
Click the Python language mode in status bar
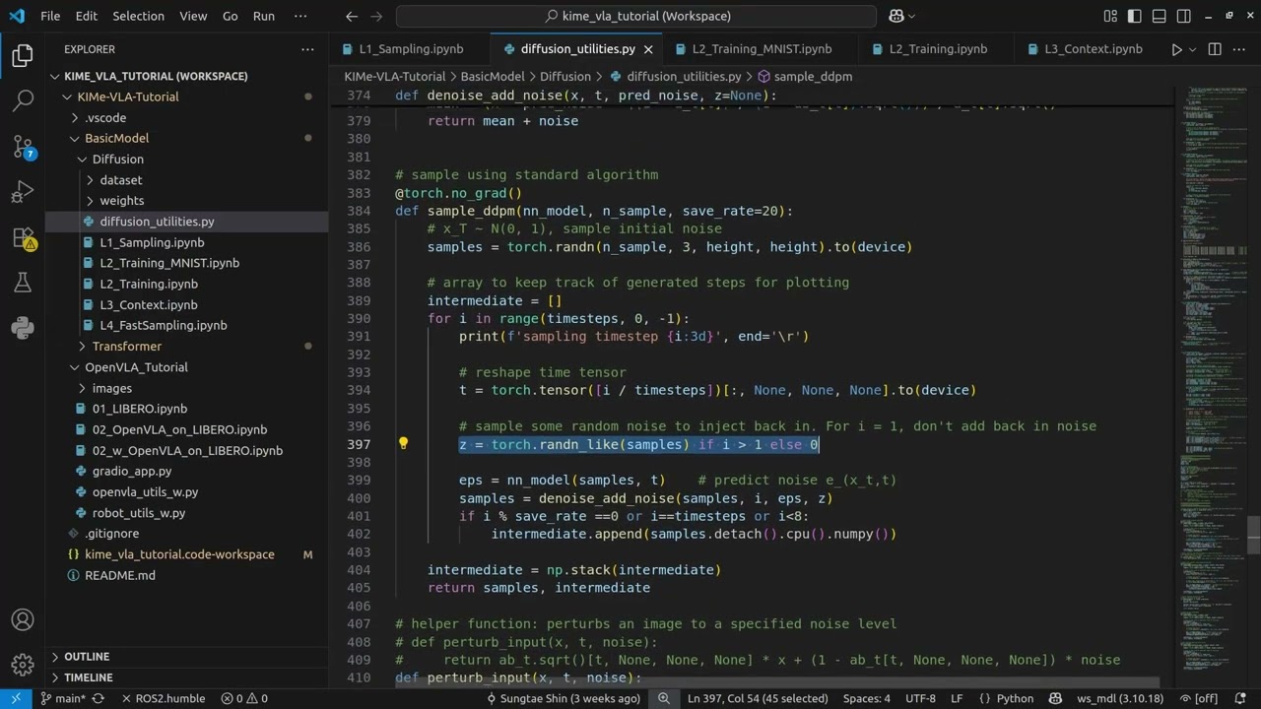(x=1015, y=698)
